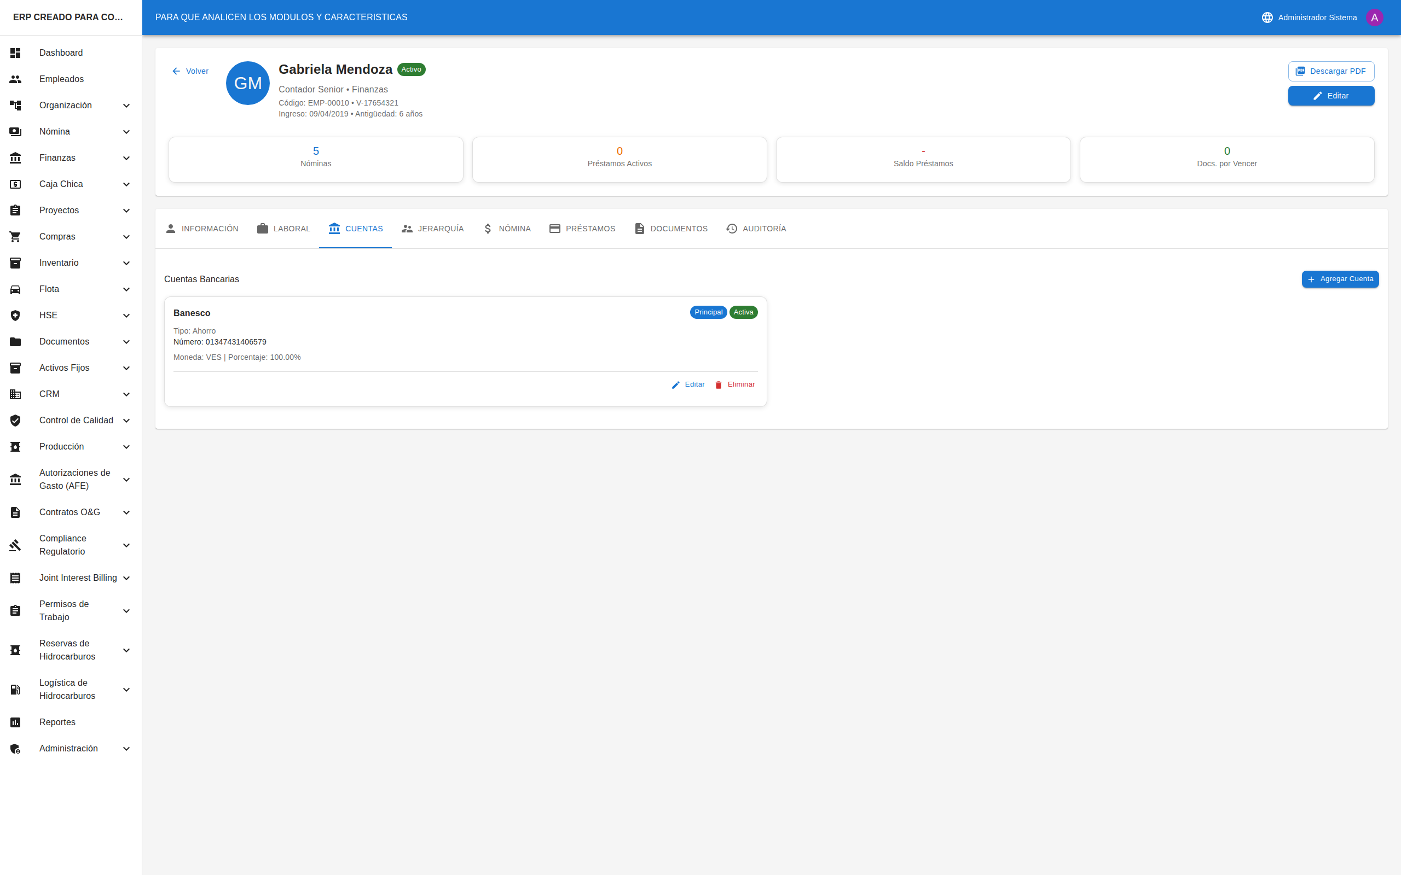Click the GM employee avatar circle
Screen dimensions: 1401x875
click(248, 83)
